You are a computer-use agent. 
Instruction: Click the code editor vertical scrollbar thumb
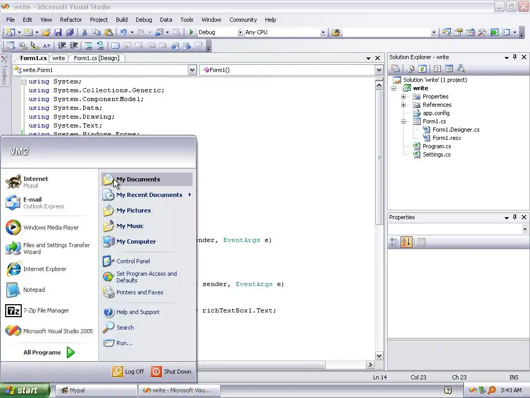tap(379, 158)
